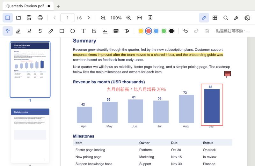Select the red rectangle around Sep bar
The image size is (255, 166).
tap(212, 105)
